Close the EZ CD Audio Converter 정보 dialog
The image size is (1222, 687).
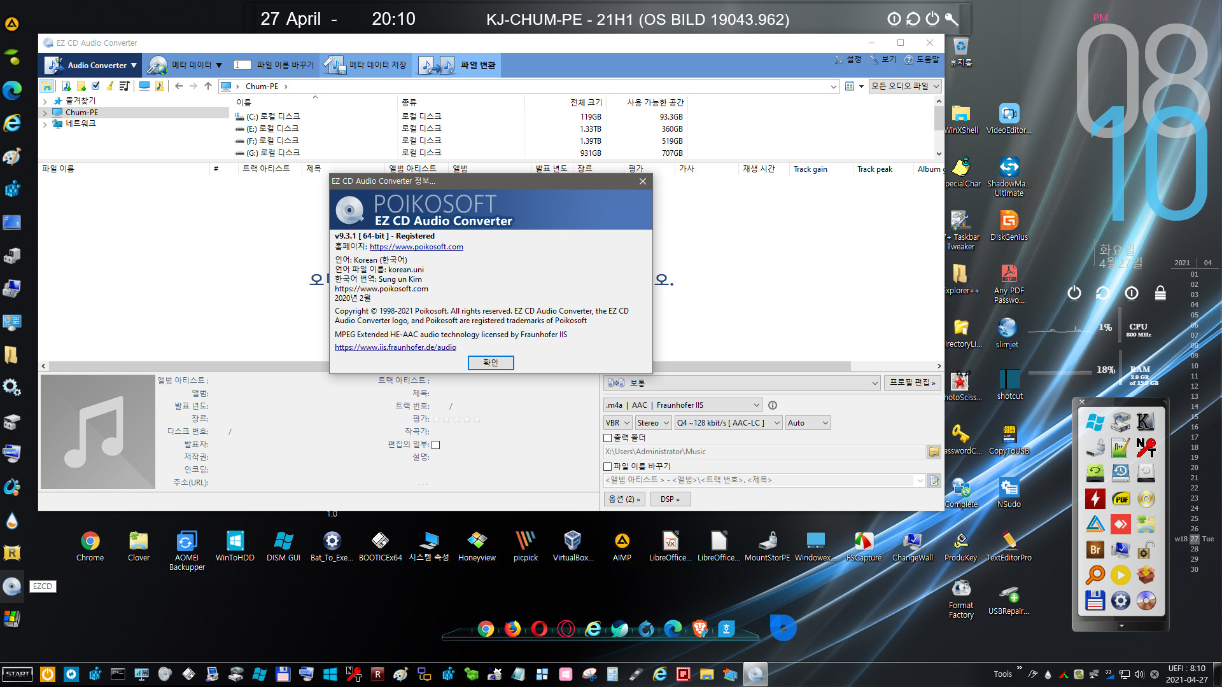point(643,181)
